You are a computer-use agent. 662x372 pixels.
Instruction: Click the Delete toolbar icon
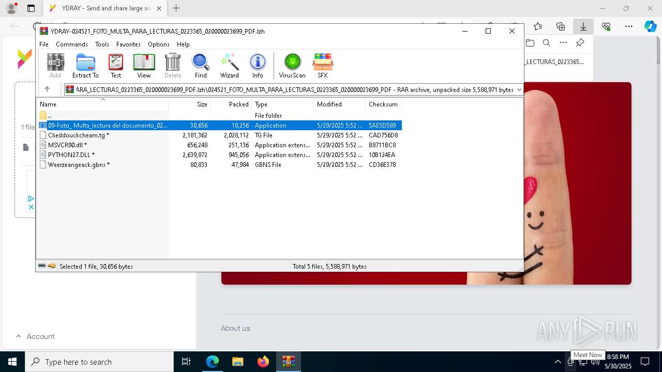point(173,66)
